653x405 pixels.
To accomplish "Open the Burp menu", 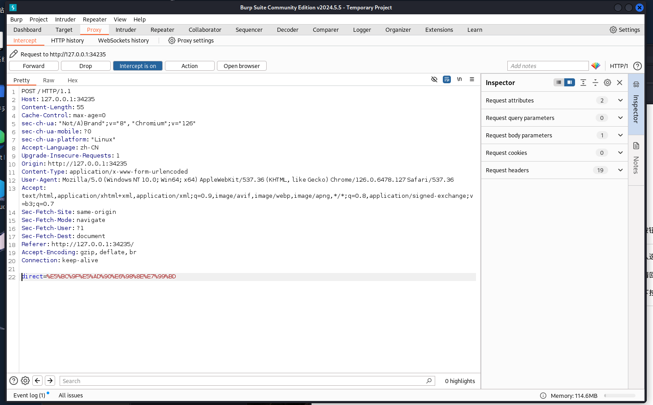I will pos(16,19).
